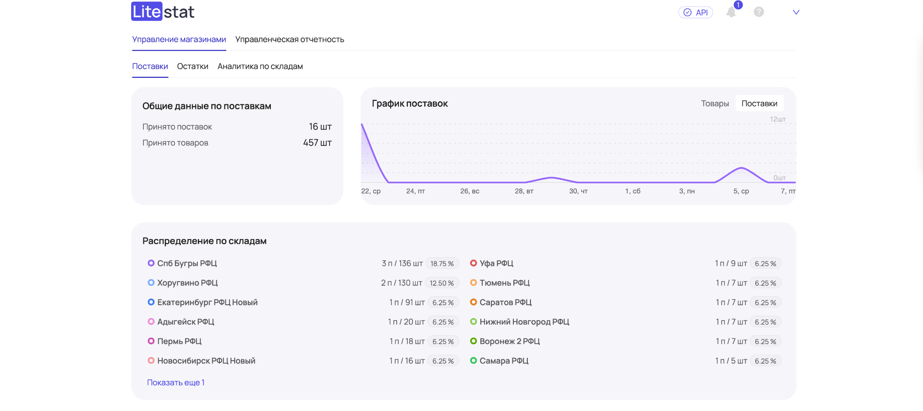Click the Litestat logo
Viewport: 923px width, 411px height.
pyautogui.click(x=163, y=12)
